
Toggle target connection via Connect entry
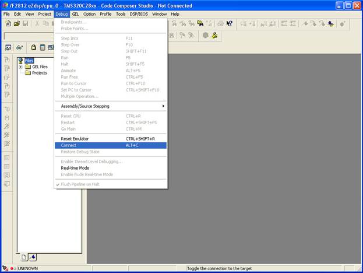point(111,145)
